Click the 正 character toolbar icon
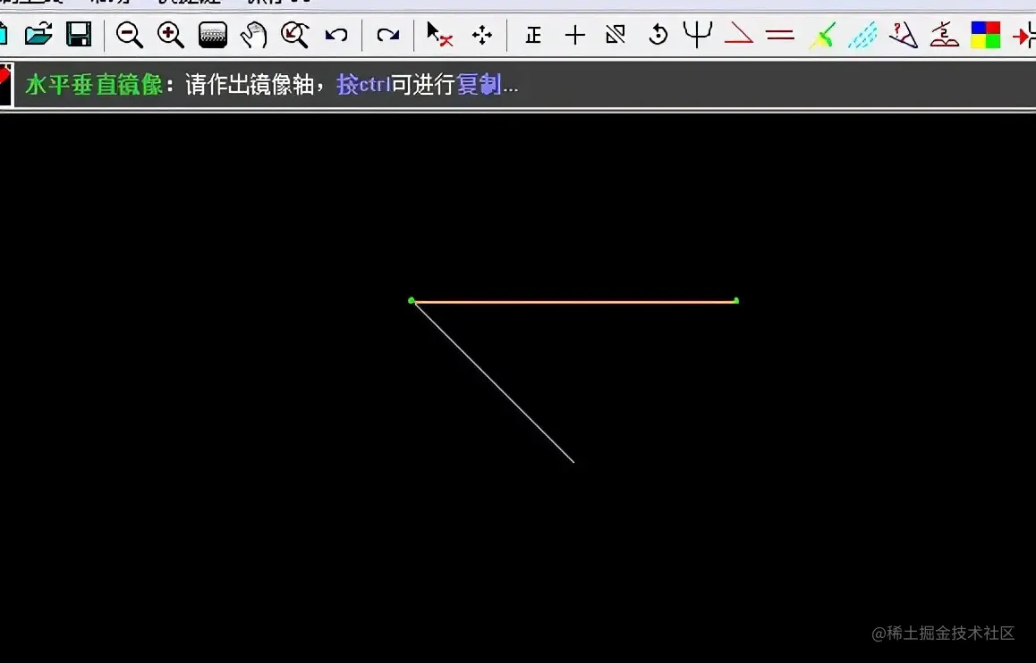This screenshot has width=1036, height=663. pos(533,34)
